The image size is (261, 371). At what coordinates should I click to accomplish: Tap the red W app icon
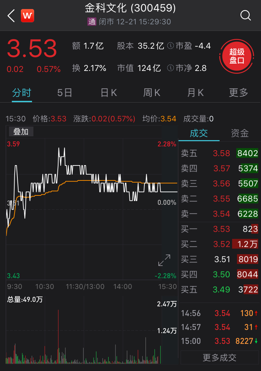(x=27, y=16)
